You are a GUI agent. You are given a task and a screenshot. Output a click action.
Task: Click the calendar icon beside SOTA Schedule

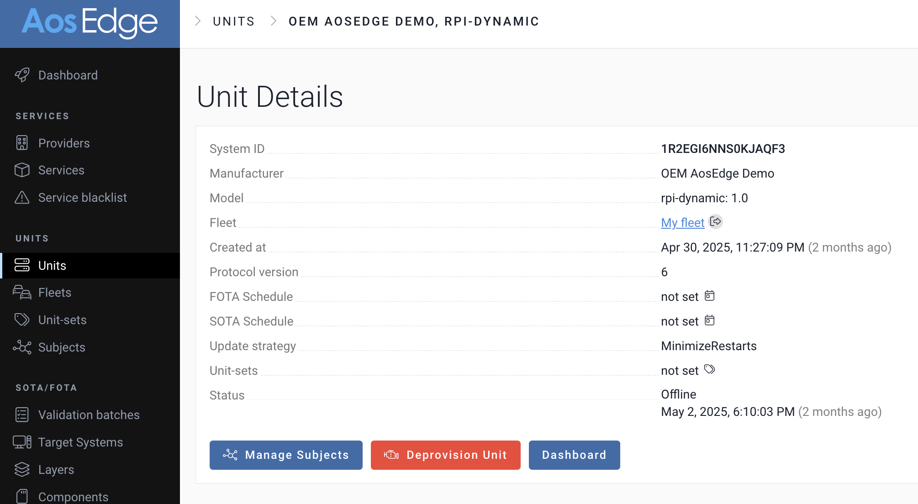709,320
